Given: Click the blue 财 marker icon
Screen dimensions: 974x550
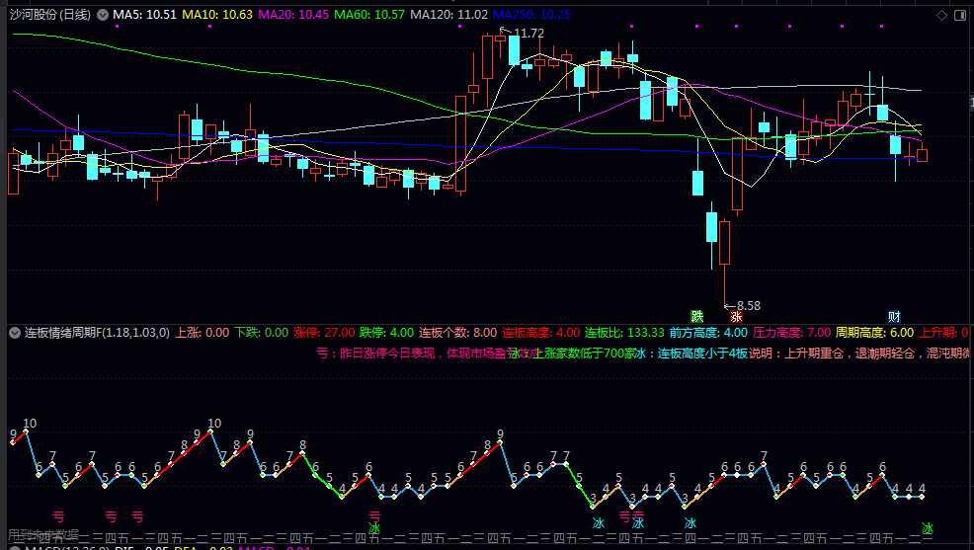Looking at the screenshot, I should (894, 316).
